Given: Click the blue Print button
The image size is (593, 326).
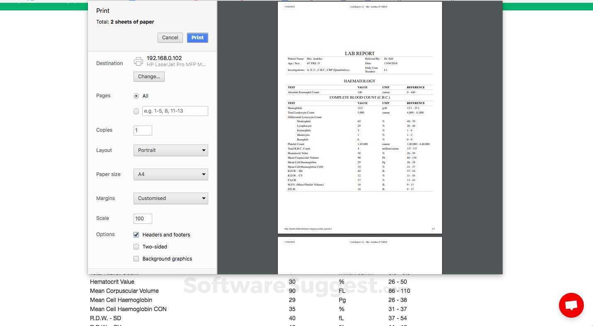Looking at the screenshot, I should tap(197, 38).
